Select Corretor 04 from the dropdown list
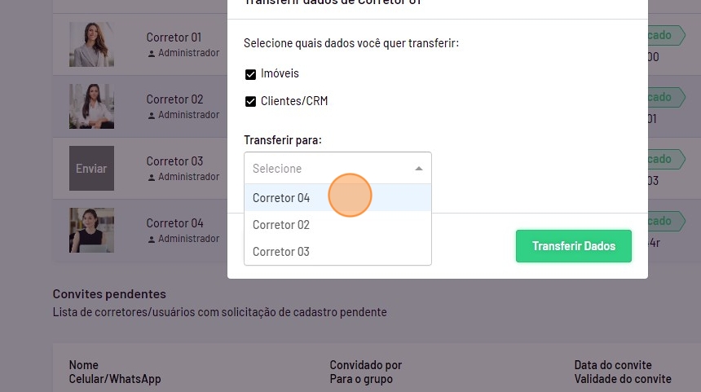Image resolution: width=701 pixels, height=392 pixels. pos(281,198)
